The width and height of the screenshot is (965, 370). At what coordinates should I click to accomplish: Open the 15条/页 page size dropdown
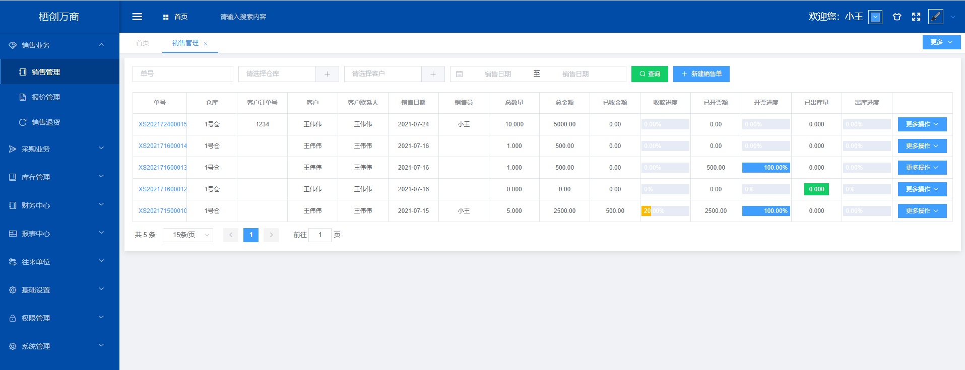188,235
